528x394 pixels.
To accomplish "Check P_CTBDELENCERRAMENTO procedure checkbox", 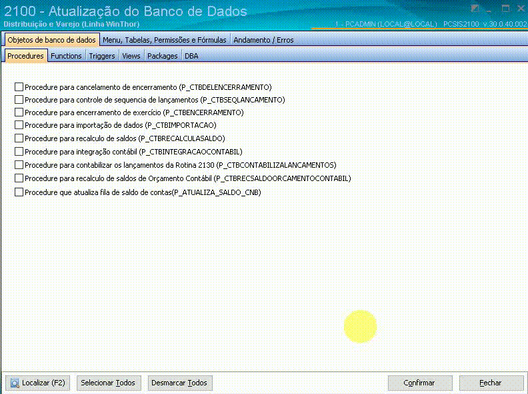I will tap(19, 87).
